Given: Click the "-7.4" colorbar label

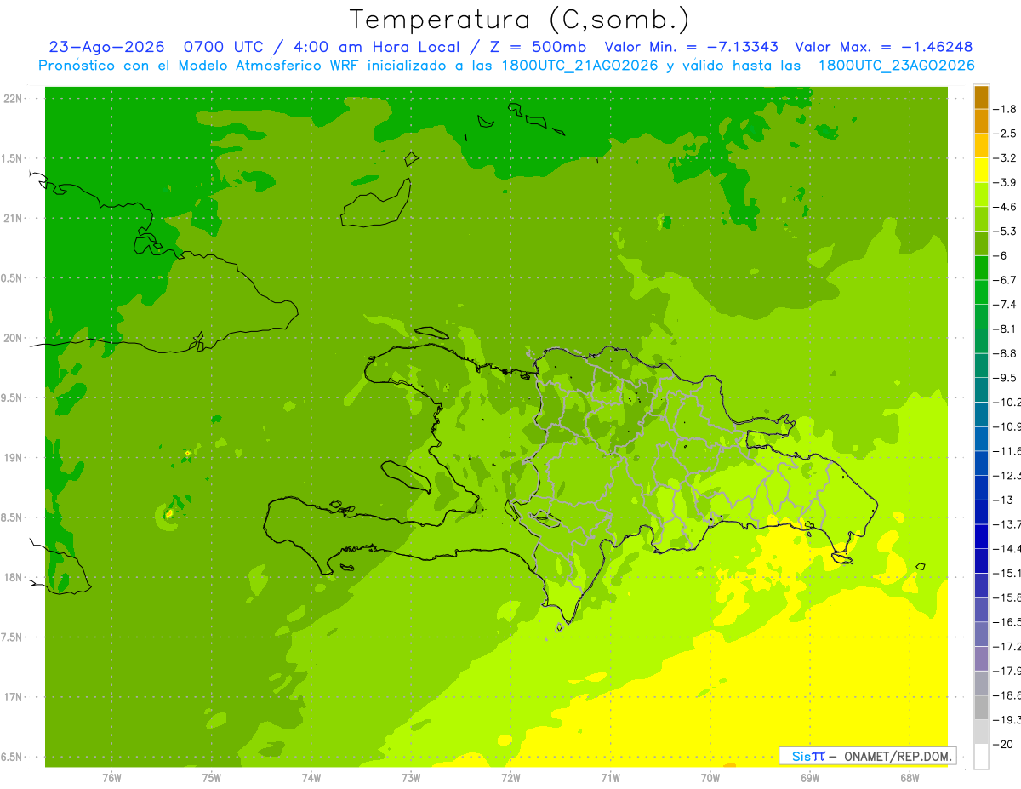Looking at the screenshot, I should pyautogui.click(x=1007, y=305).
